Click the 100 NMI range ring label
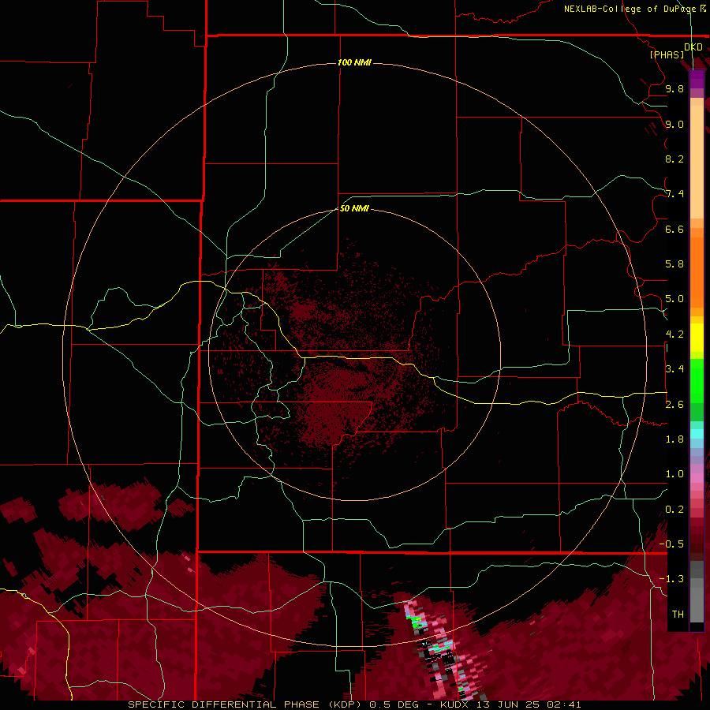The image size is (710, 710). coord(354,62)
